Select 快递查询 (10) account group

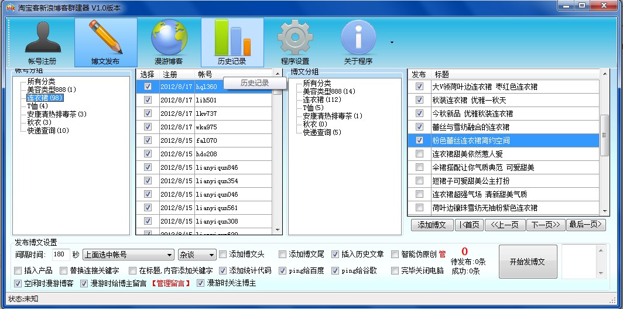pyautogui.click(x=48, y=131)
